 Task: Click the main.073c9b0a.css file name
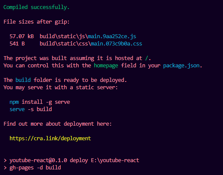(x=117, y=44)
